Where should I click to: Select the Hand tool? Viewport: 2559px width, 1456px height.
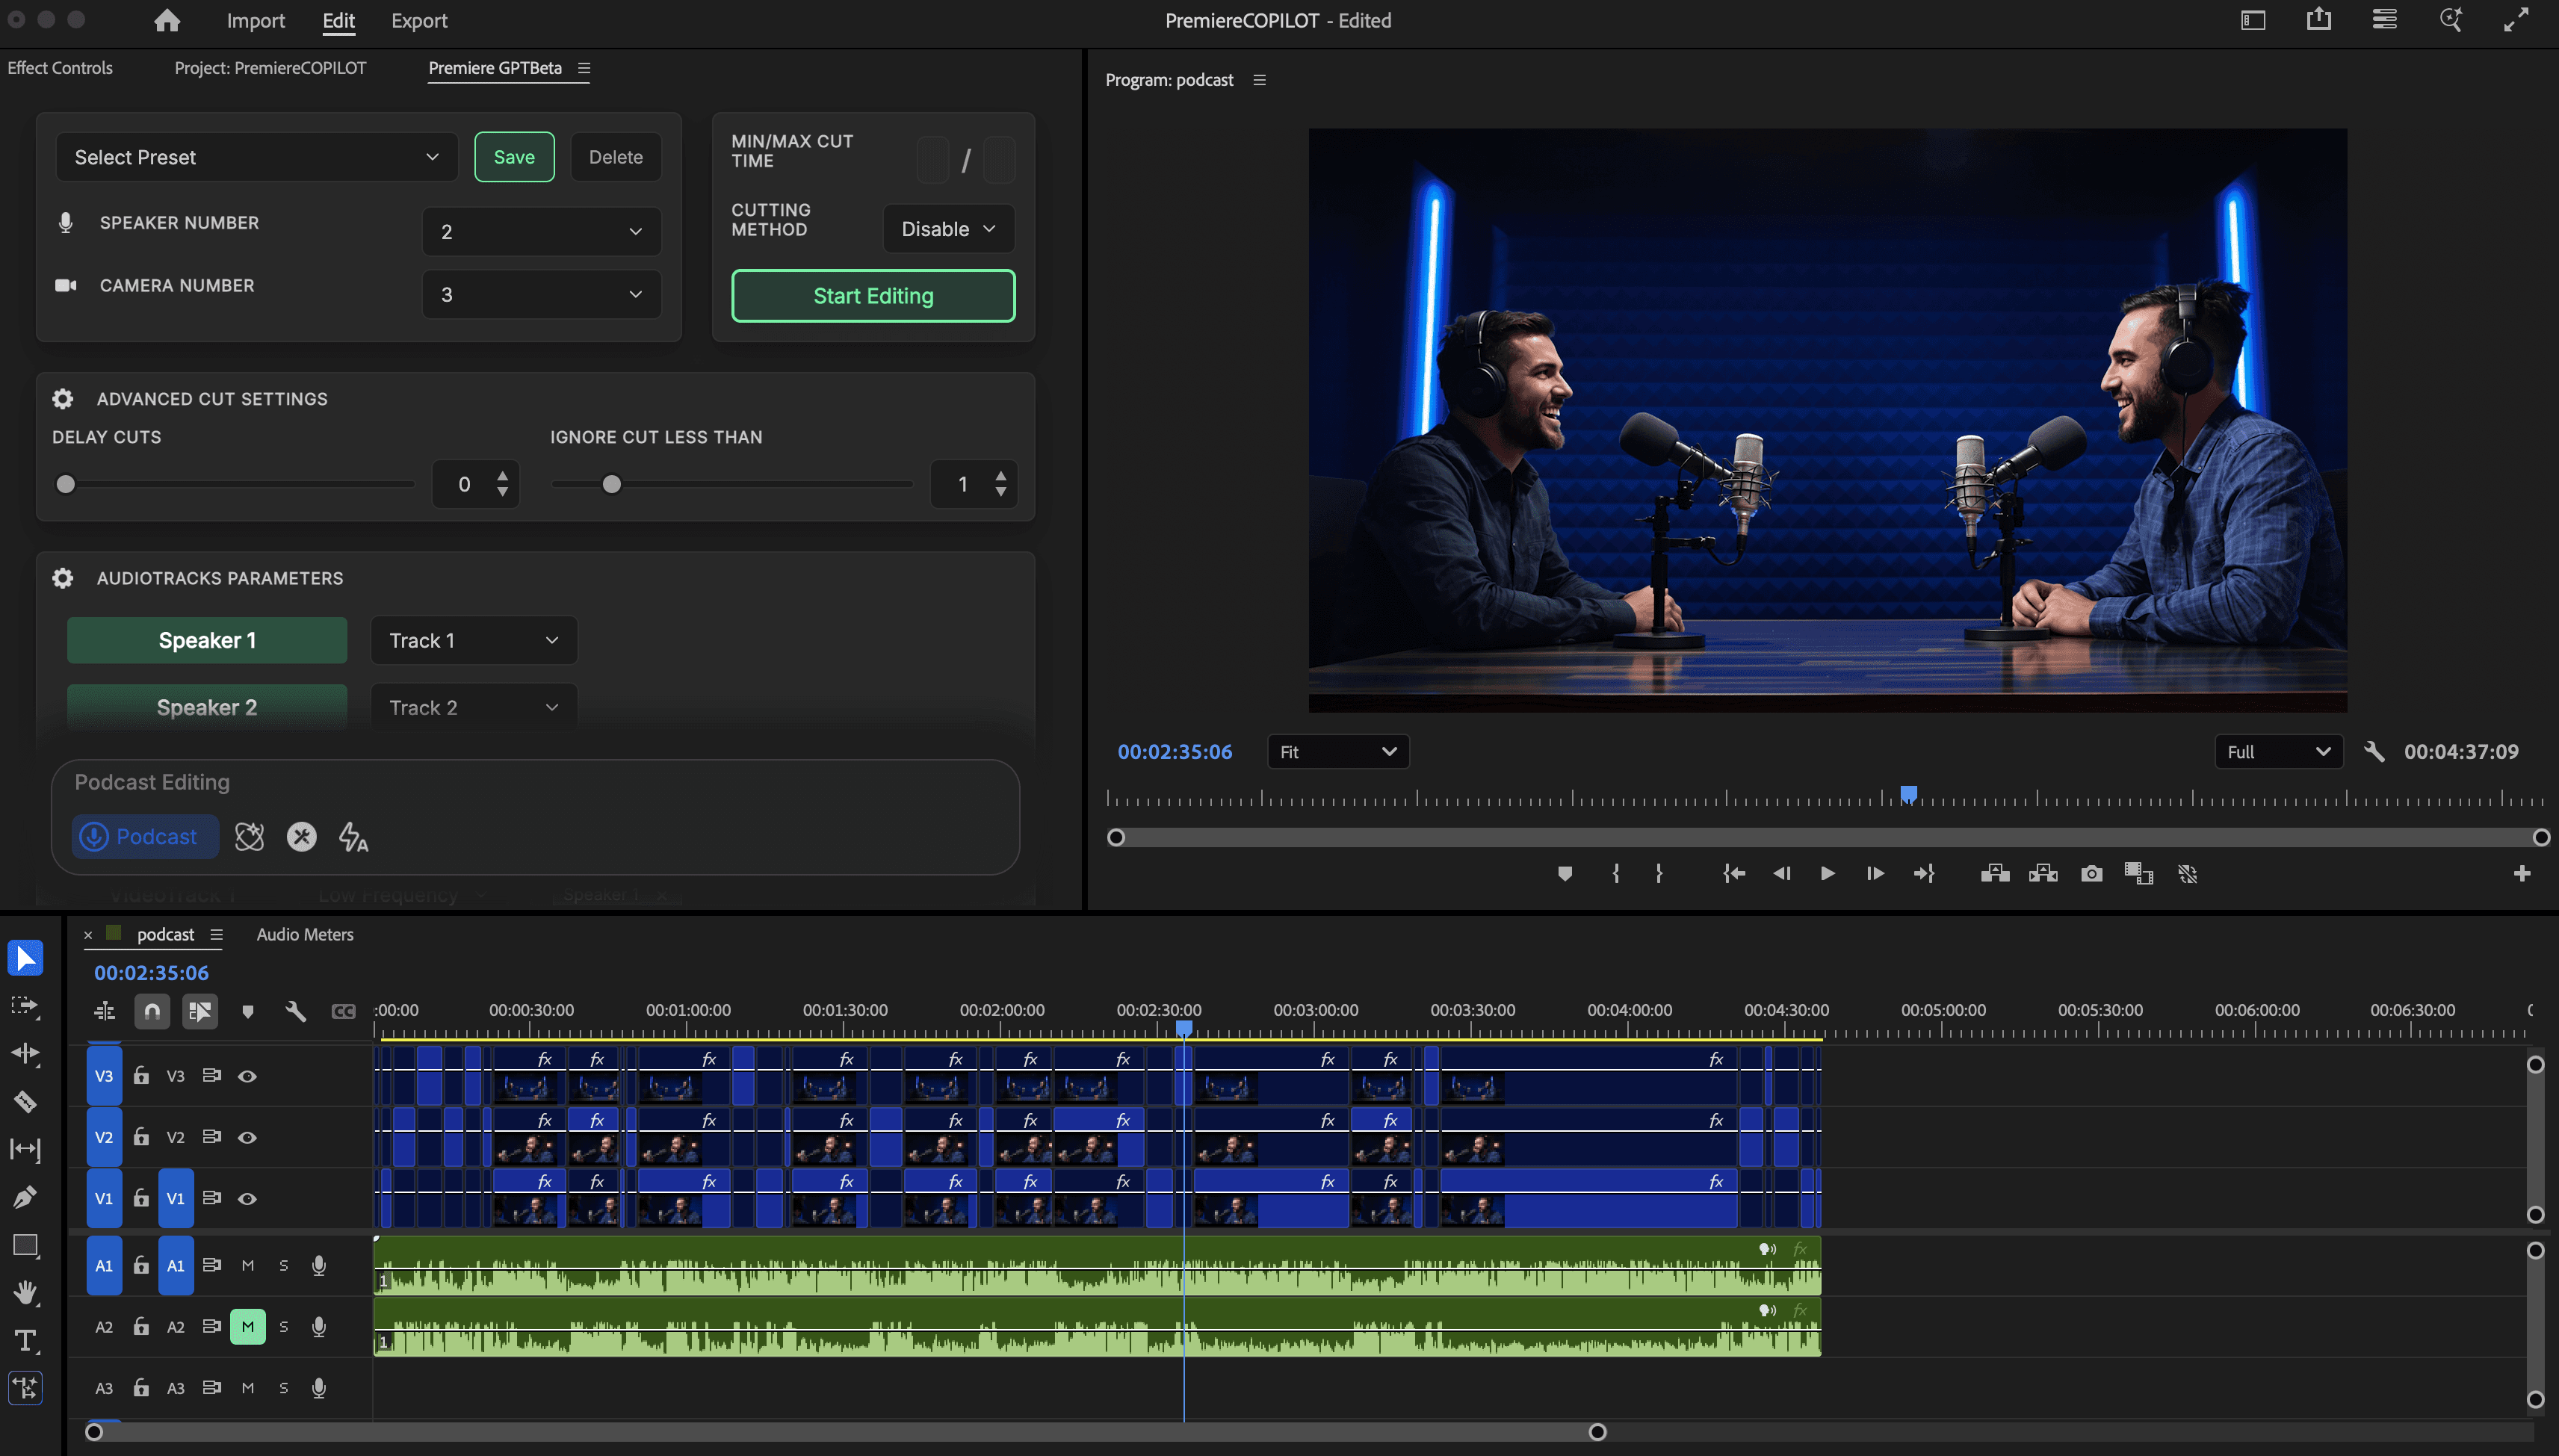click(x=25, y=1294)
